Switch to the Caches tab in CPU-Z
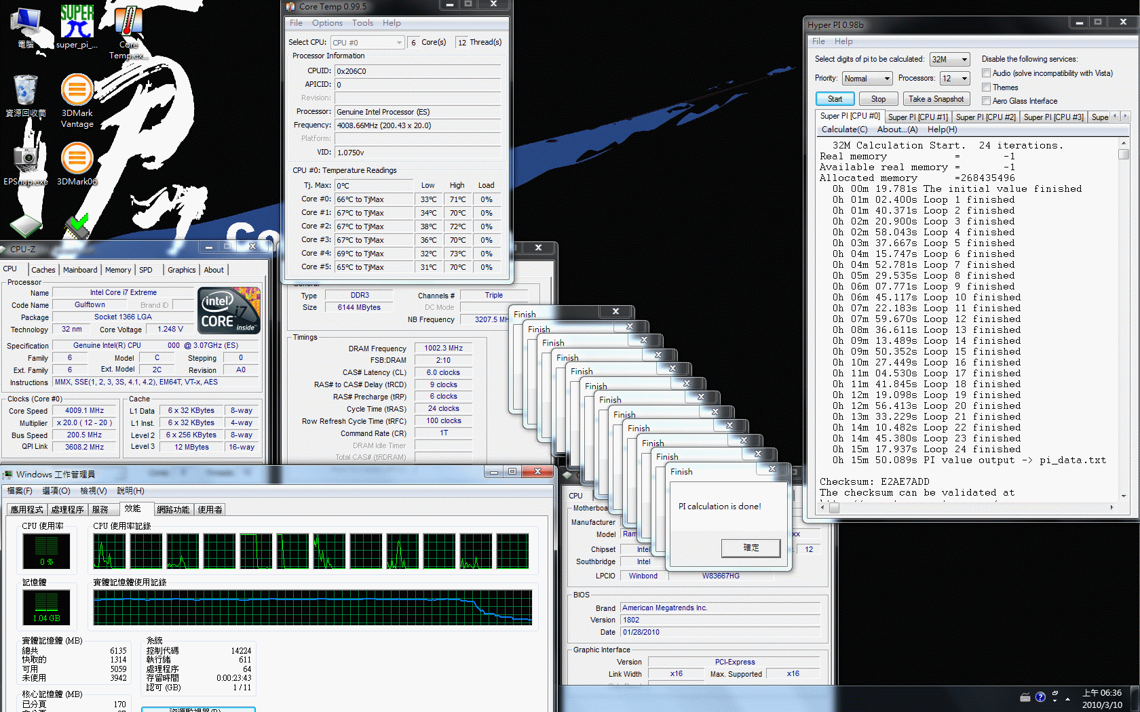 click(43, 270)
